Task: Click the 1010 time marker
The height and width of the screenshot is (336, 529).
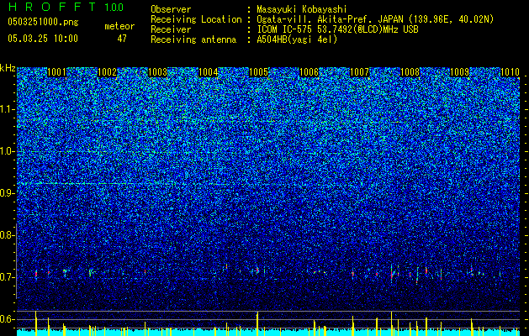Action: pyautogui.click(x=510, y=72)
